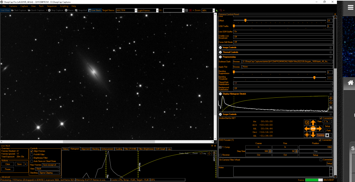Image resolution: width=355 pixels, height=182 pixels.
Task: Open the Scope Controls panel hamburger menu
Action: pyautogui.click(x=331, y=114)
